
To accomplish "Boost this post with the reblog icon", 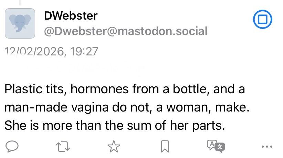I will pyautogui.click(x=63, y=147).
